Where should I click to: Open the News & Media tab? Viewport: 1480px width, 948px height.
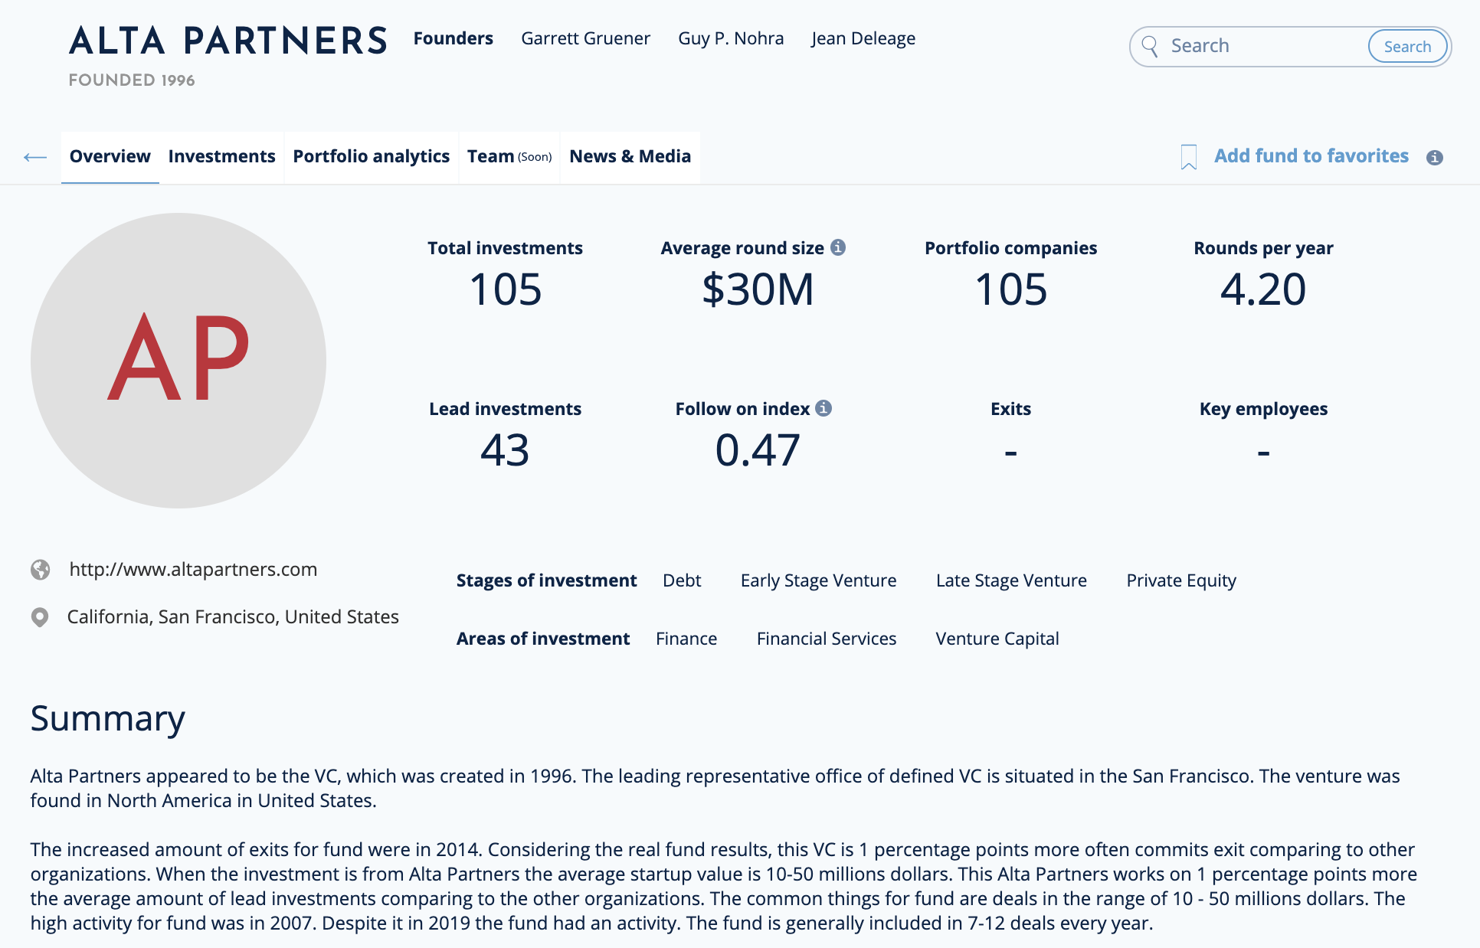(630, 156)
